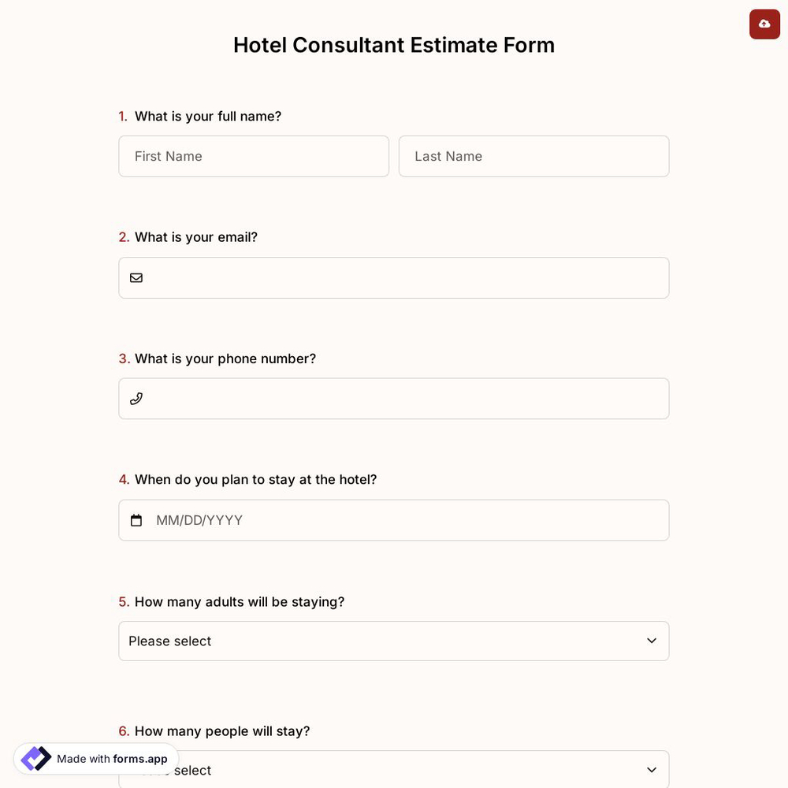Click the calendar icon in the date field
788x788 pixels.
click(x=136, y=519)
